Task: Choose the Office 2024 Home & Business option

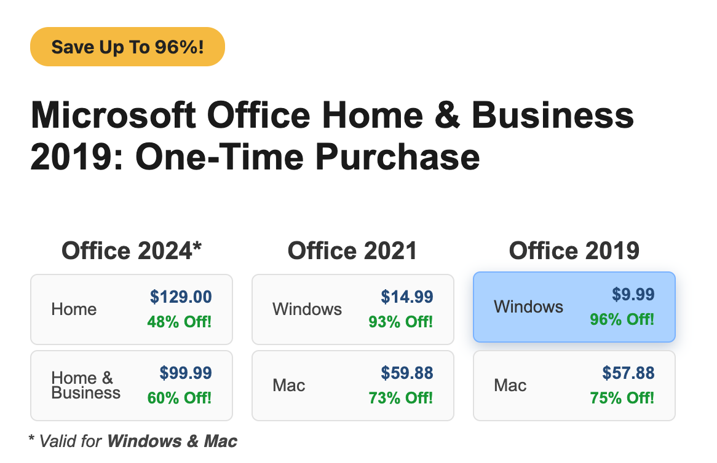Action: click(131, 385)
